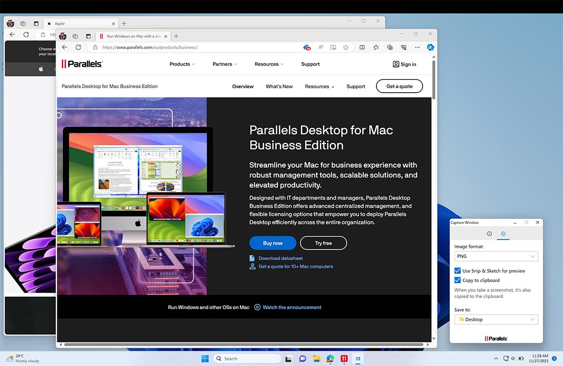The image size is (563, 366).
Task: Toggle the Copy to clipboard checkbox
Action: tap(458, 280)
